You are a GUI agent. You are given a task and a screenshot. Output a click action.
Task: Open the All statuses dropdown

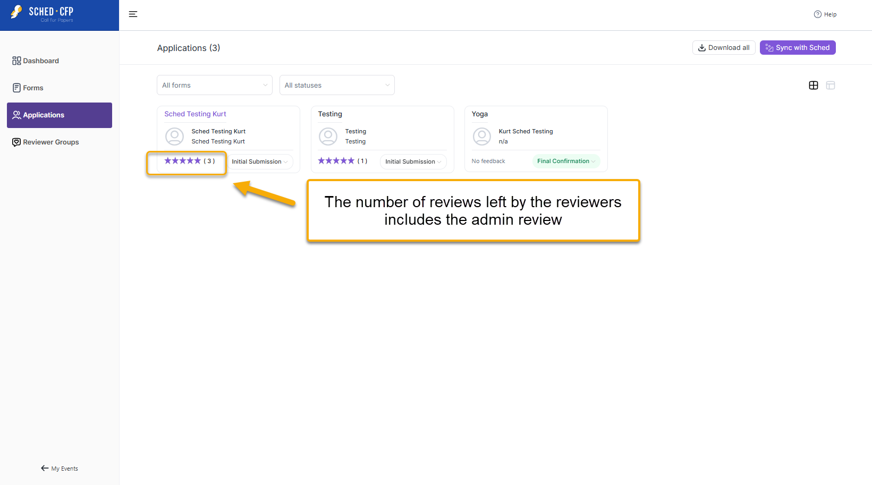click(x=337, y=85)
